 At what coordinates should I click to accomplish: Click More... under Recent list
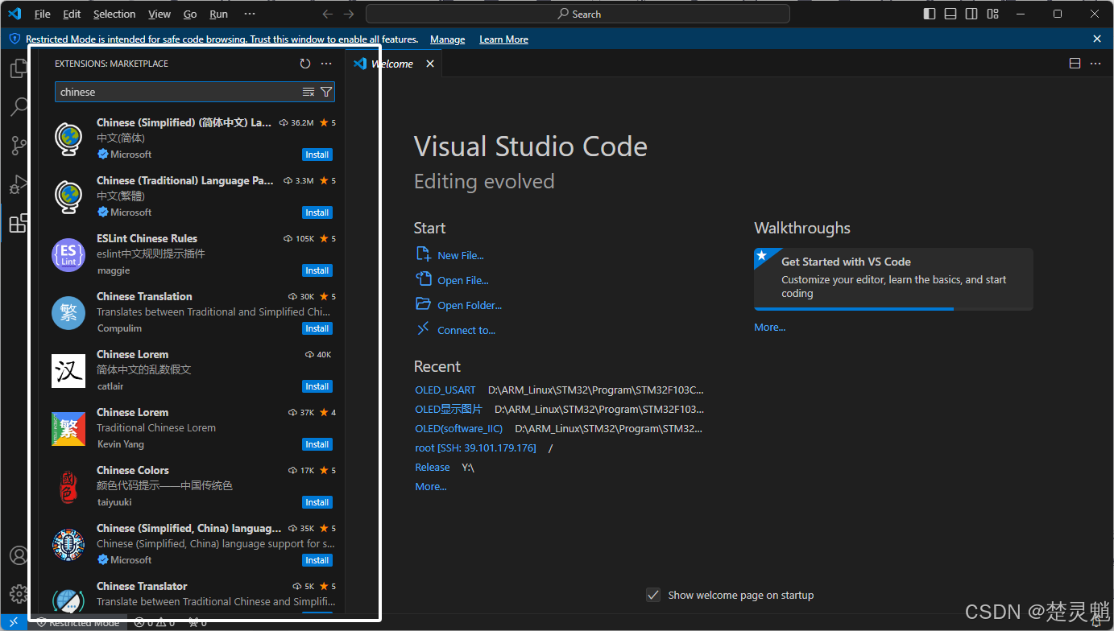click(x=431, y=486)
